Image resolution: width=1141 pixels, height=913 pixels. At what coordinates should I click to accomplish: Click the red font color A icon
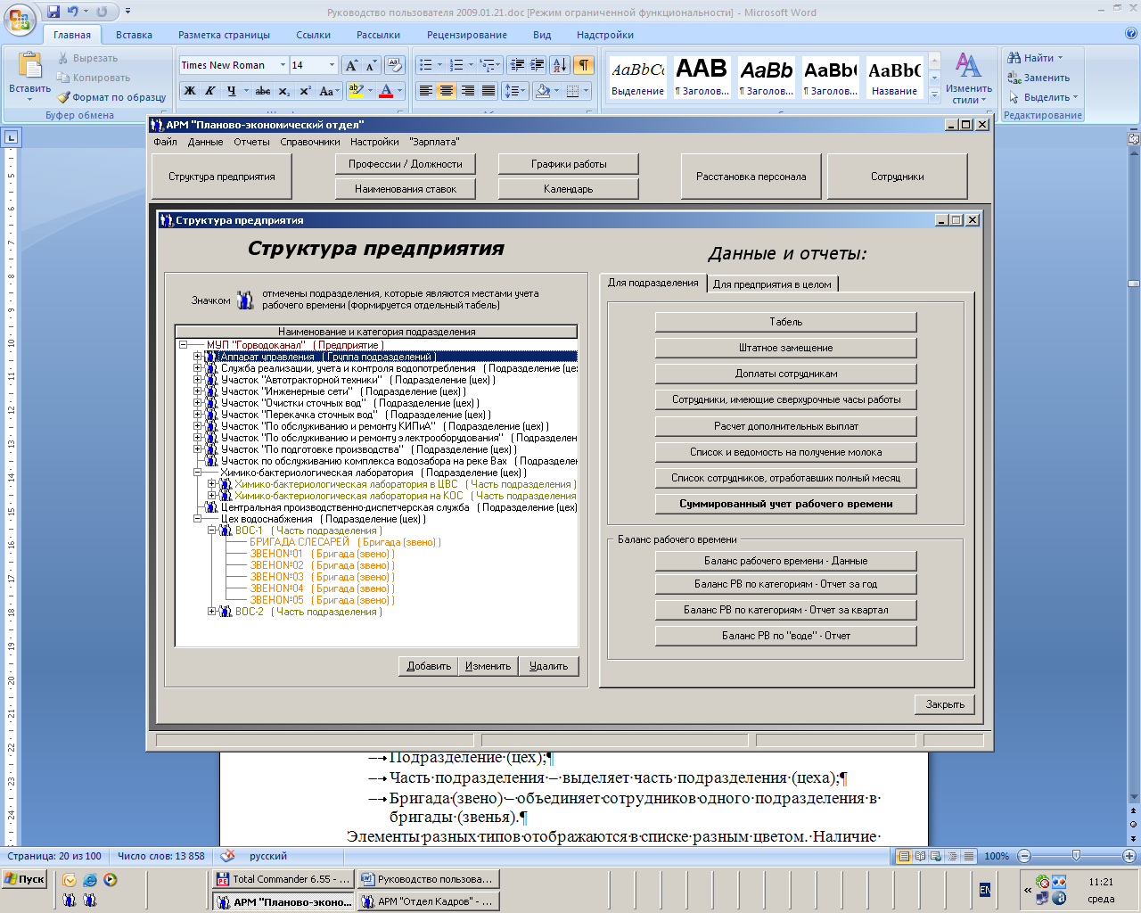(x=386, y=90)
